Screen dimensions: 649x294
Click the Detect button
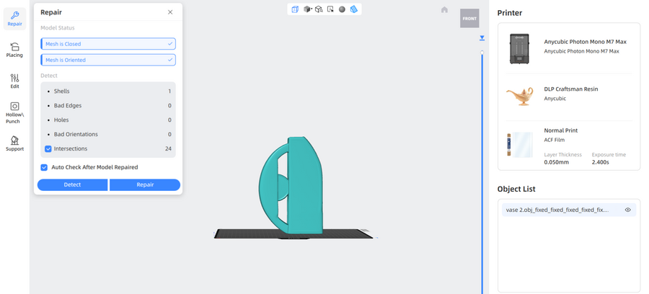point(72,185)
